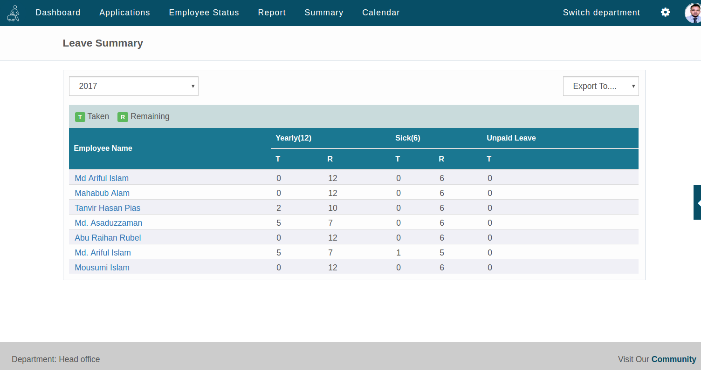Screen dimensions: 701x370
Task: Click the Mousumi Islam name link
Action: pos(102,268)
